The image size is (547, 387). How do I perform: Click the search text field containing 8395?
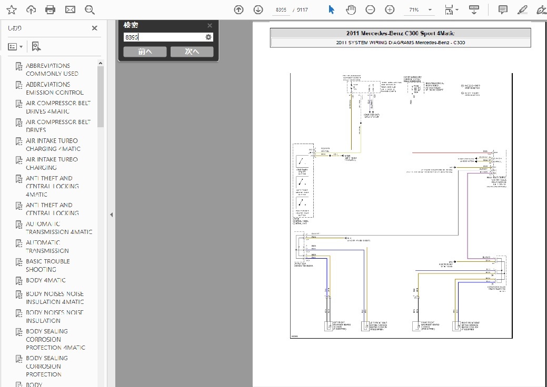[x=164, y=37]
